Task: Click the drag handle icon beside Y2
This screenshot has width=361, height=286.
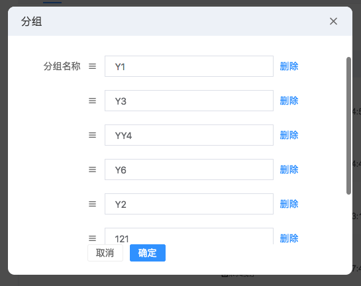Action: coord(92,204)
